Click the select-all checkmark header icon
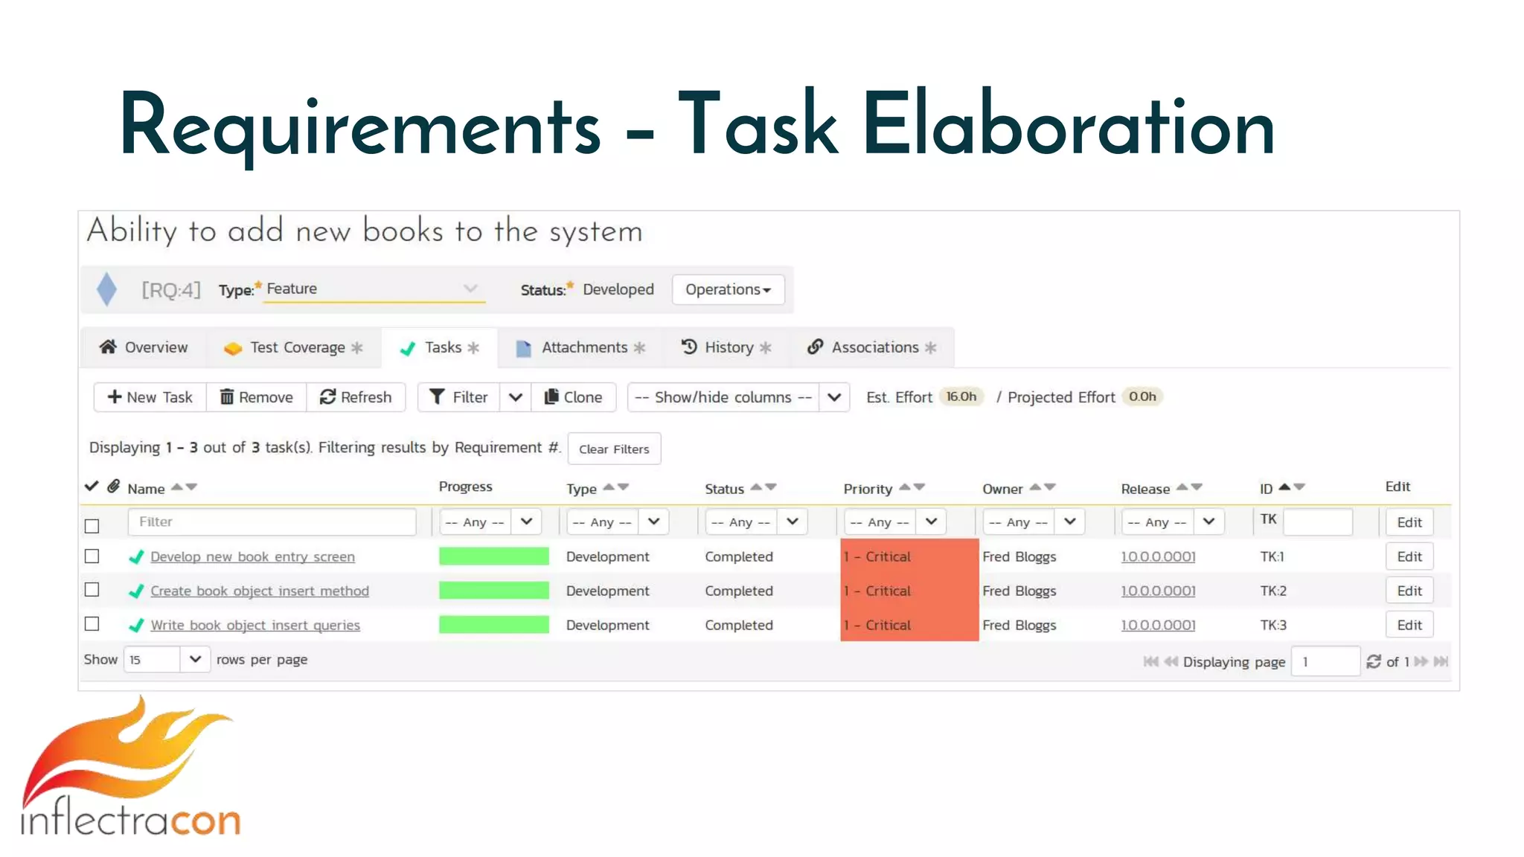 [92, 487]
